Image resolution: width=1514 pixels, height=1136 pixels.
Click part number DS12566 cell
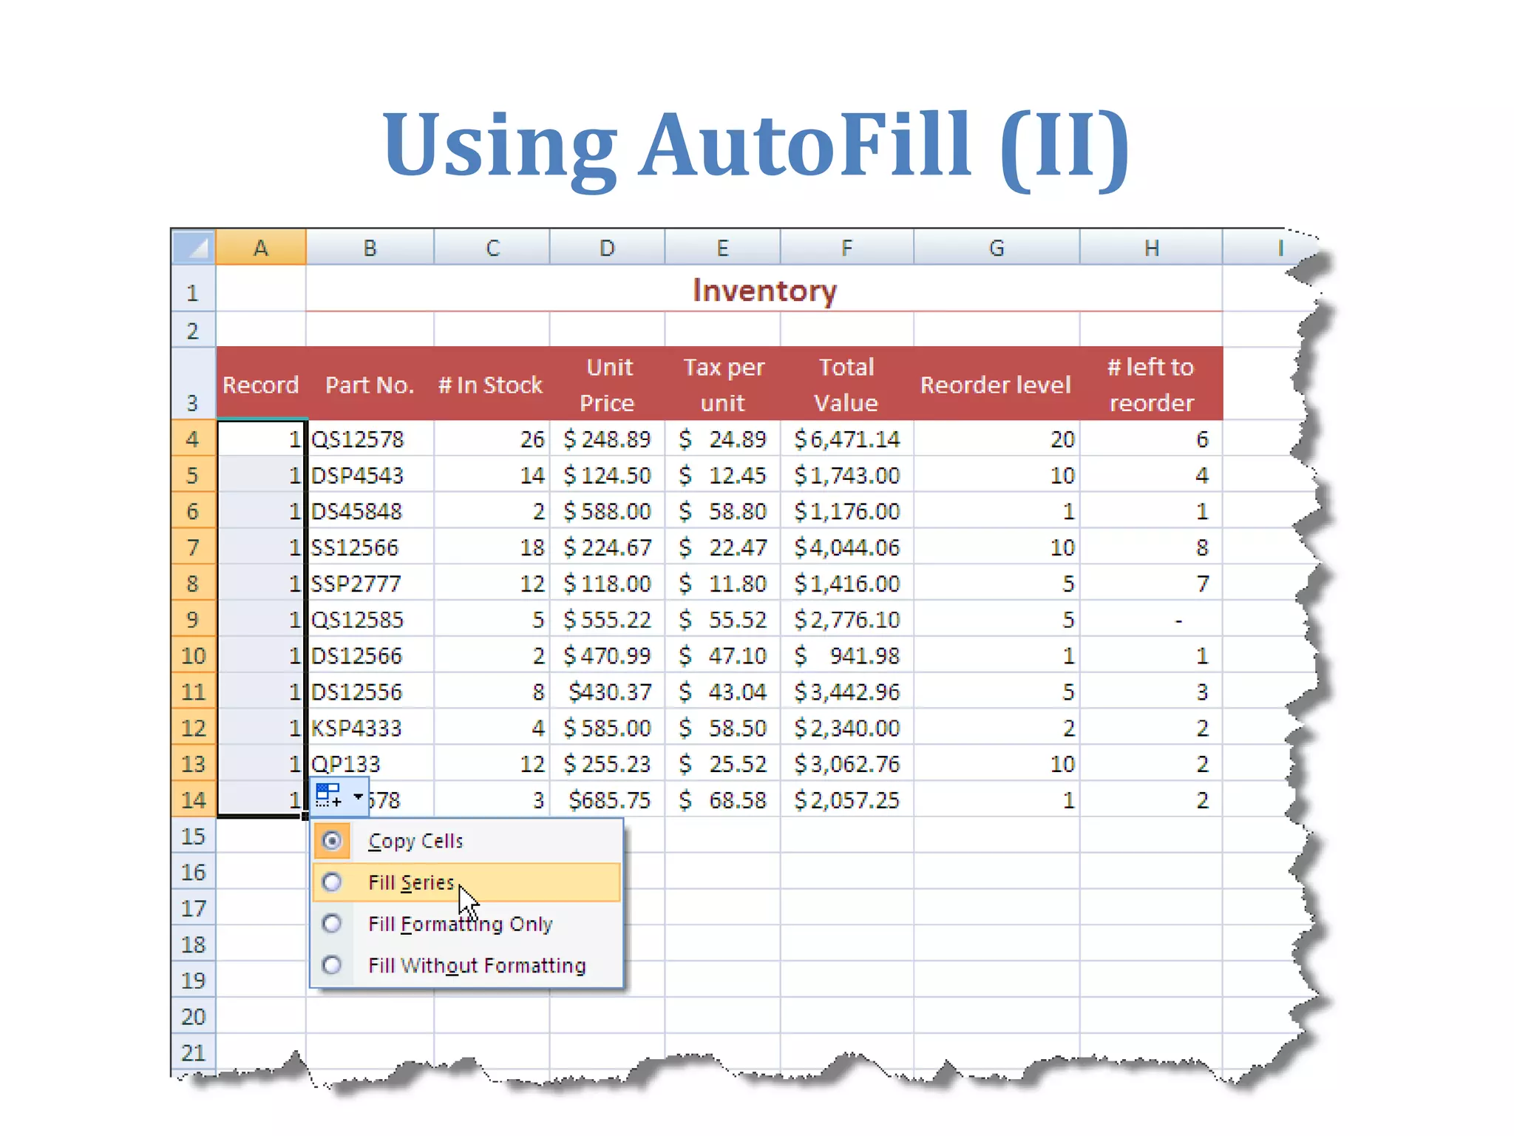pyautogui.click(x=370, y=655)
